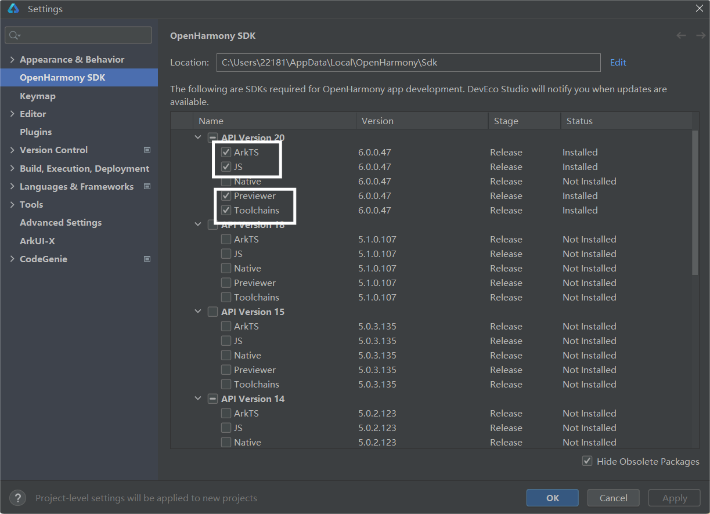Check Native 6.0.0.47 checkbox
The height and width of the screenshot is (514, 710).
pyautogui.click(x=226, y=181)
